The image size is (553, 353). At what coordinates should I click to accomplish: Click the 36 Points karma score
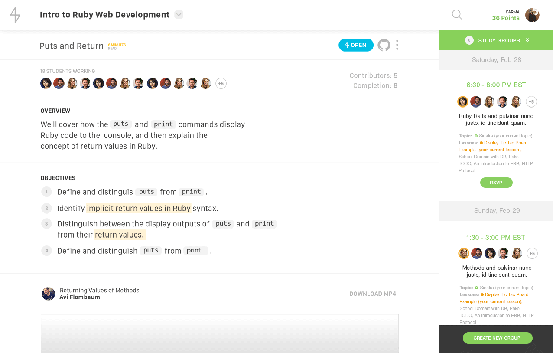tap(505, 18)
